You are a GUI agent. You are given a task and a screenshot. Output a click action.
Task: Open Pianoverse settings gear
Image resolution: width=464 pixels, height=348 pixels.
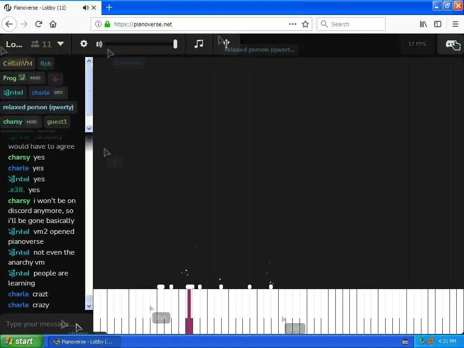pyautogui.click(x=84, y=44)
